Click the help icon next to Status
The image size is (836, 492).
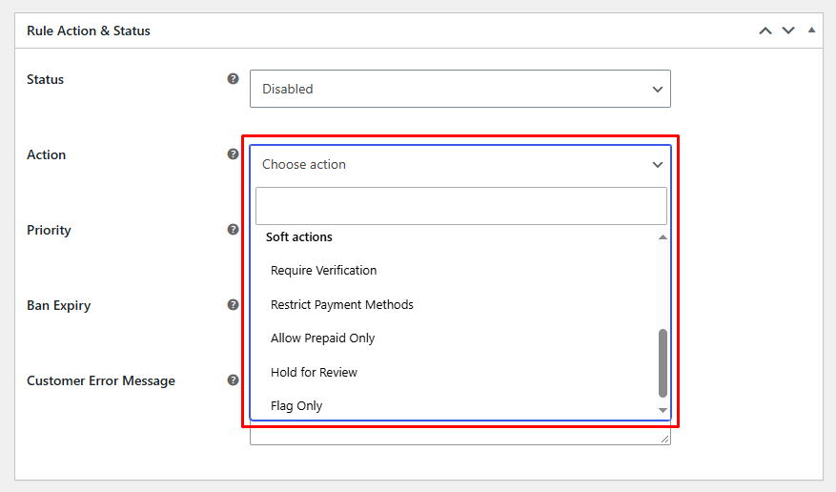pos(233,79)
